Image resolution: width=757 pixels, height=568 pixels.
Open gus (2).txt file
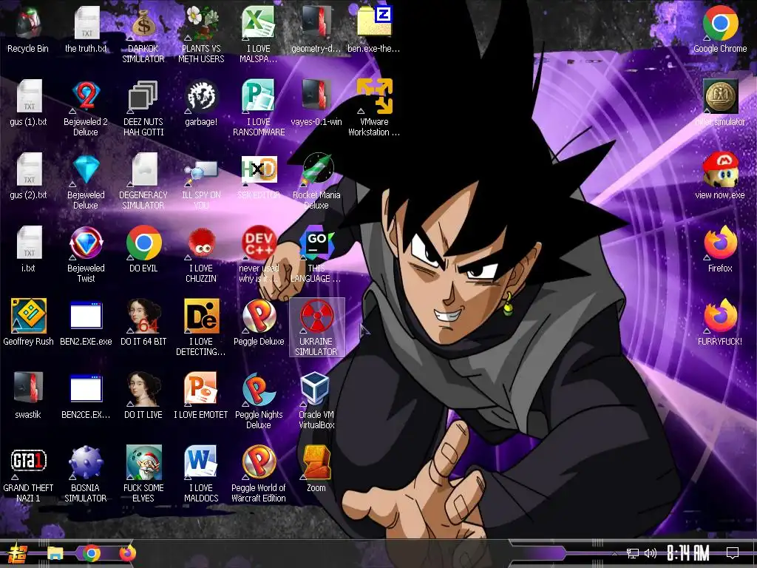coord(28,177)
